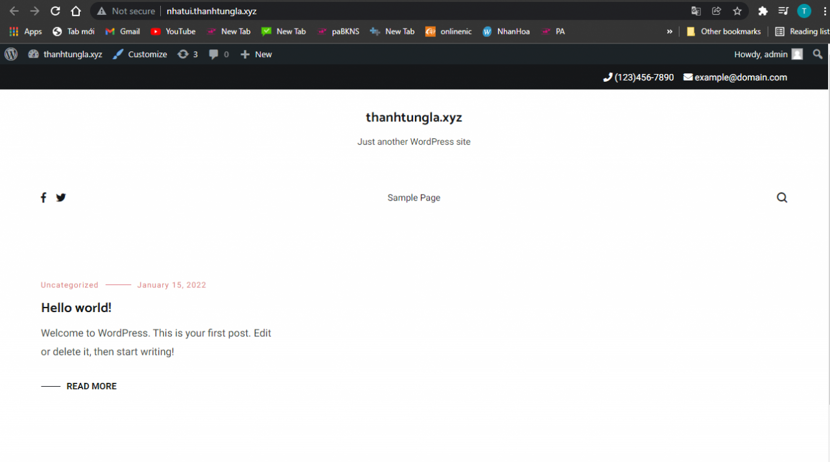830x462 pixels.
Task: Open the PA bookmark
Action: pos(553,31)
